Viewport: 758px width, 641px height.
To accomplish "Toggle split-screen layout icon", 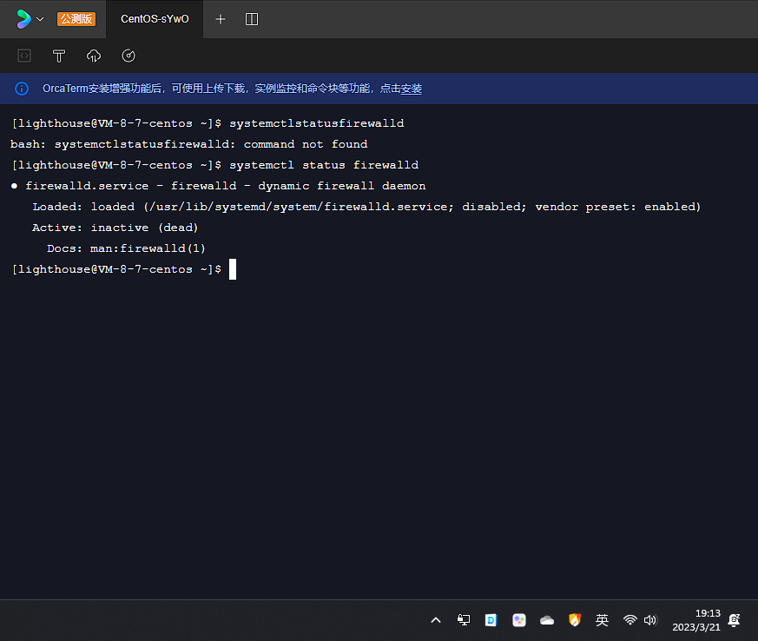I will (x=252, y=19).
